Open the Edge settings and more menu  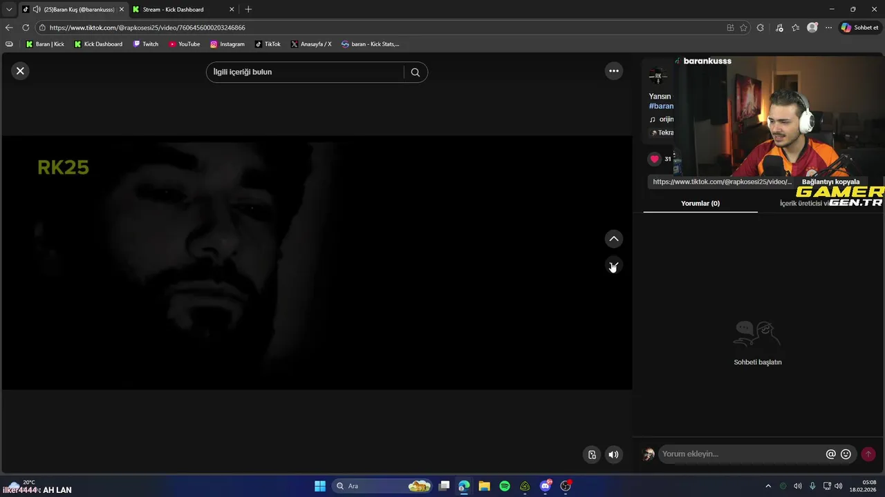click(x=828, y=28)
